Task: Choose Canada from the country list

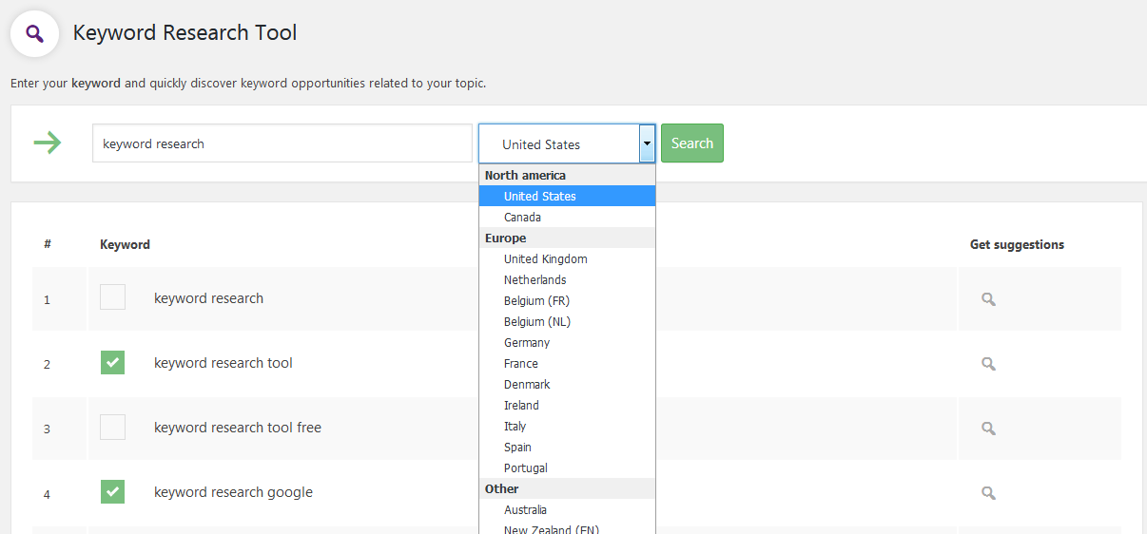Action: coord(522,218)
